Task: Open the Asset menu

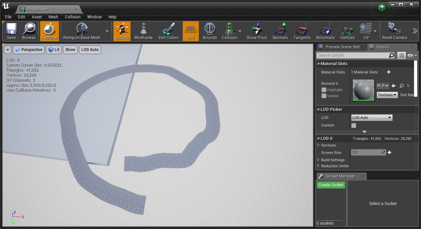Action: coord(37,17)
